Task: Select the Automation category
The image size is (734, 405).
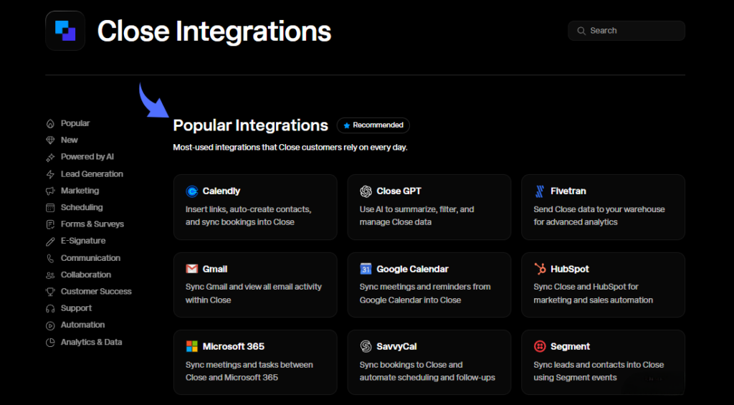Action: 83,325
